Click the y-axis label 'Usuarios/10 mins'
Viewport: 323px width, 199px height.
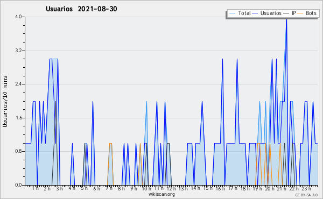coord(5,101)
